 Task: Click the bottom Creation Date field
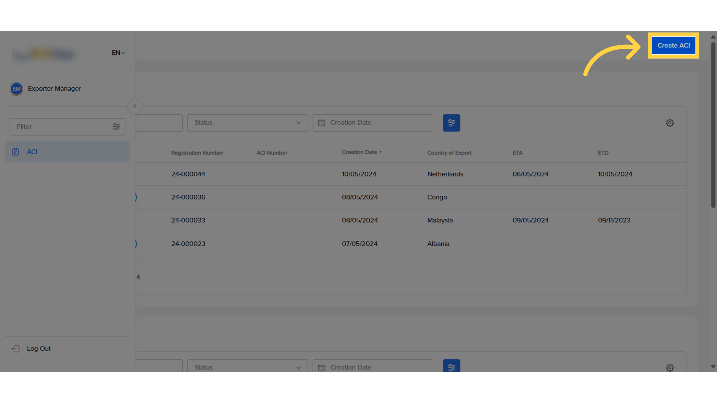[x=372, y=367]
